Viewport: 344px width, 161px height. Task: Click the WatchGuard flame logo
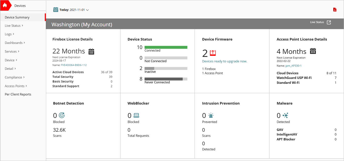tap(5, 5)
